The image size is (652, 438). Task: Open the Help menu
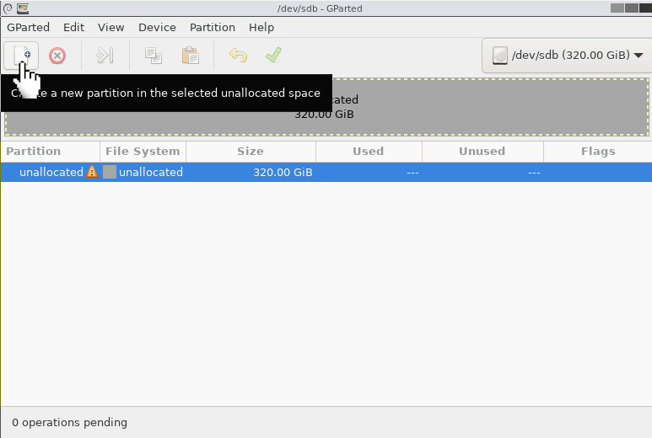pyautogui.click(x=261, y=28)
